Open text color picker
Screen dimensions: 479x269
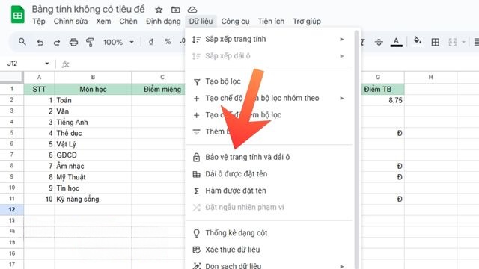click(396, 42)
